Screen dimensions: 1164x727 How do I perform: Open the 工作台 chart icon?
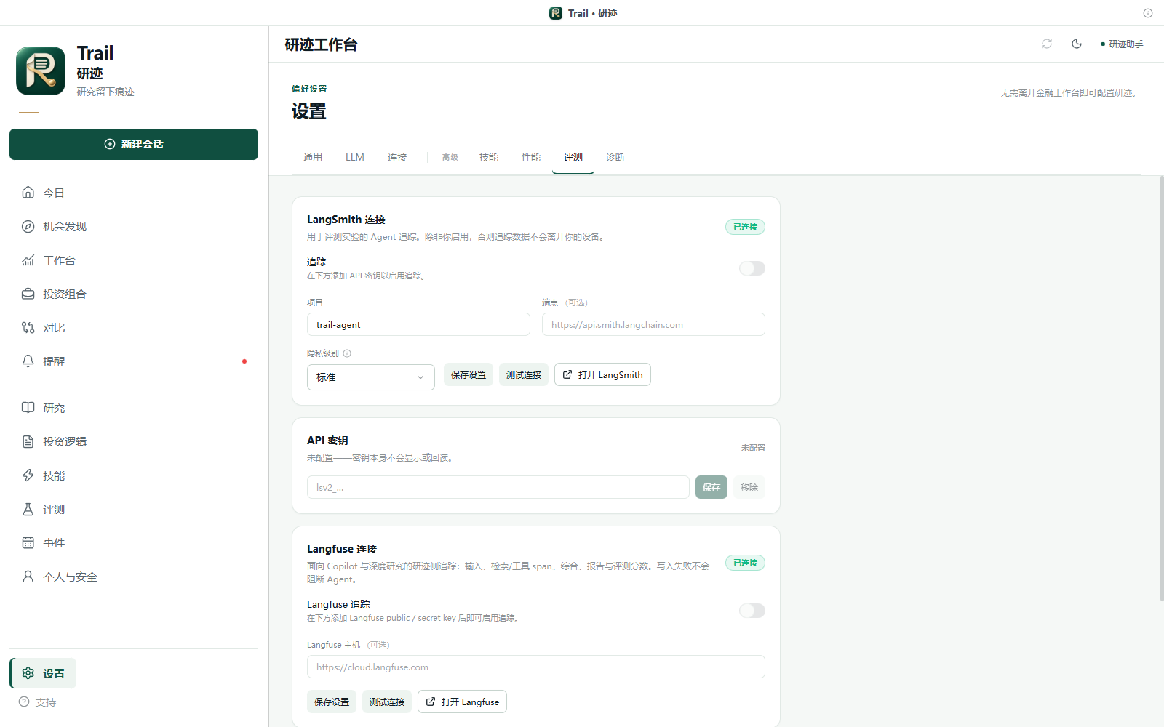(28, 260)
